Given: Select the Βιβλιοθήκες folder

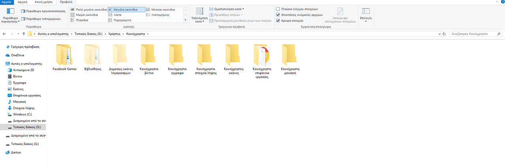Looking at the screenshot, I should (93, 57).
